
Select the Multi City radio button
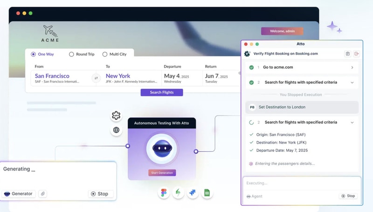point(105,54)
